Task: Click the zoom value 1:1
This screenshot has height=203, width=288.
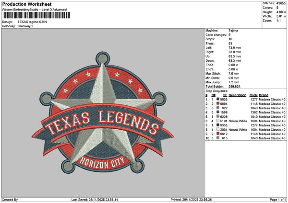Action: click(x=278, y=21)
